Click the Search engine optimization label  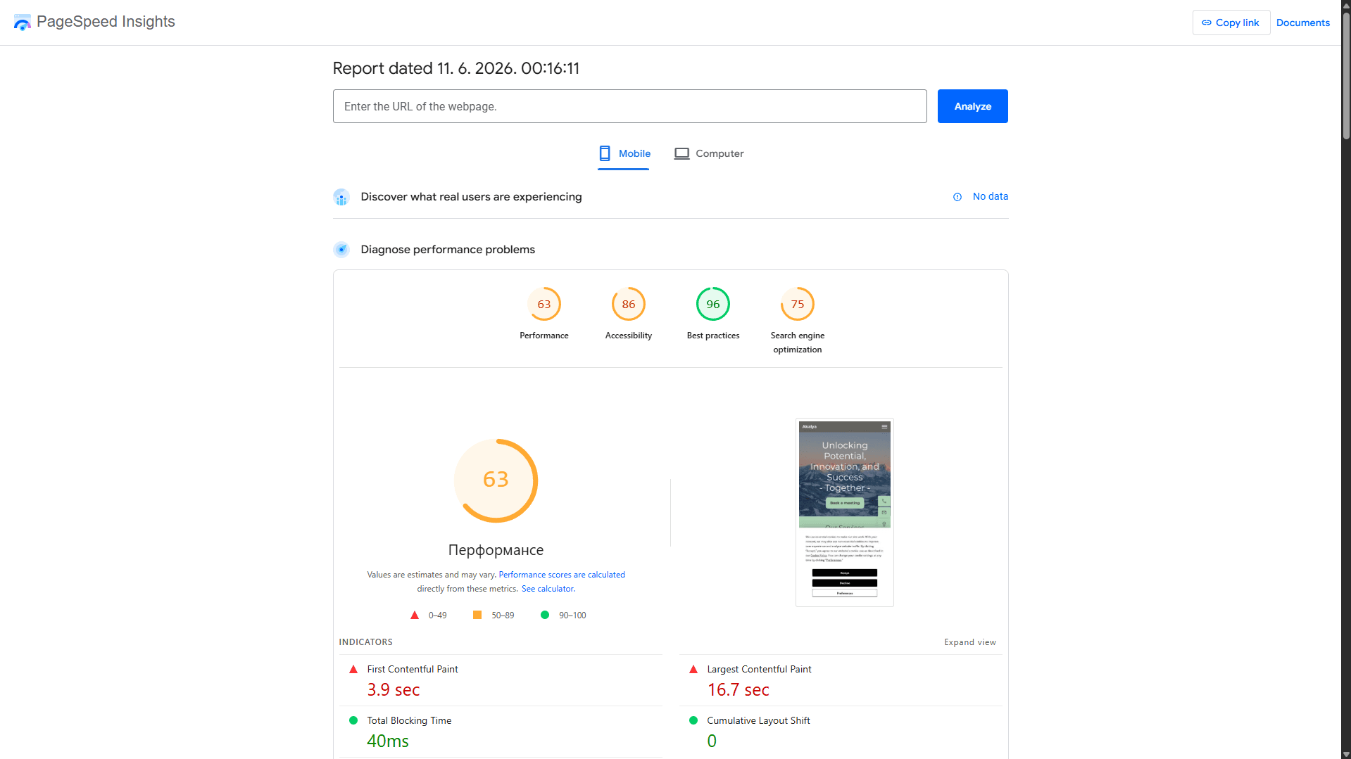pos(798,343)
